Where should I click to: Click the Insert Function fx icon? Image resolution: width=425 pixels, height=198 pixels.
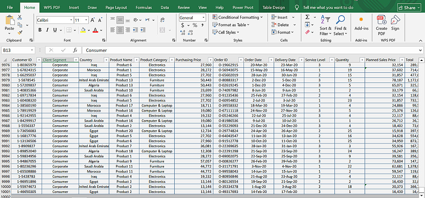(75, 50)
